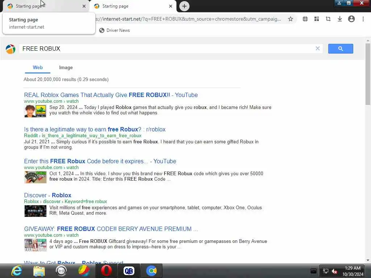Click the Roblox discover Keyword=free robux breadcrumb
This screenshot has width=371, height=278.
(x=66, y=201)
